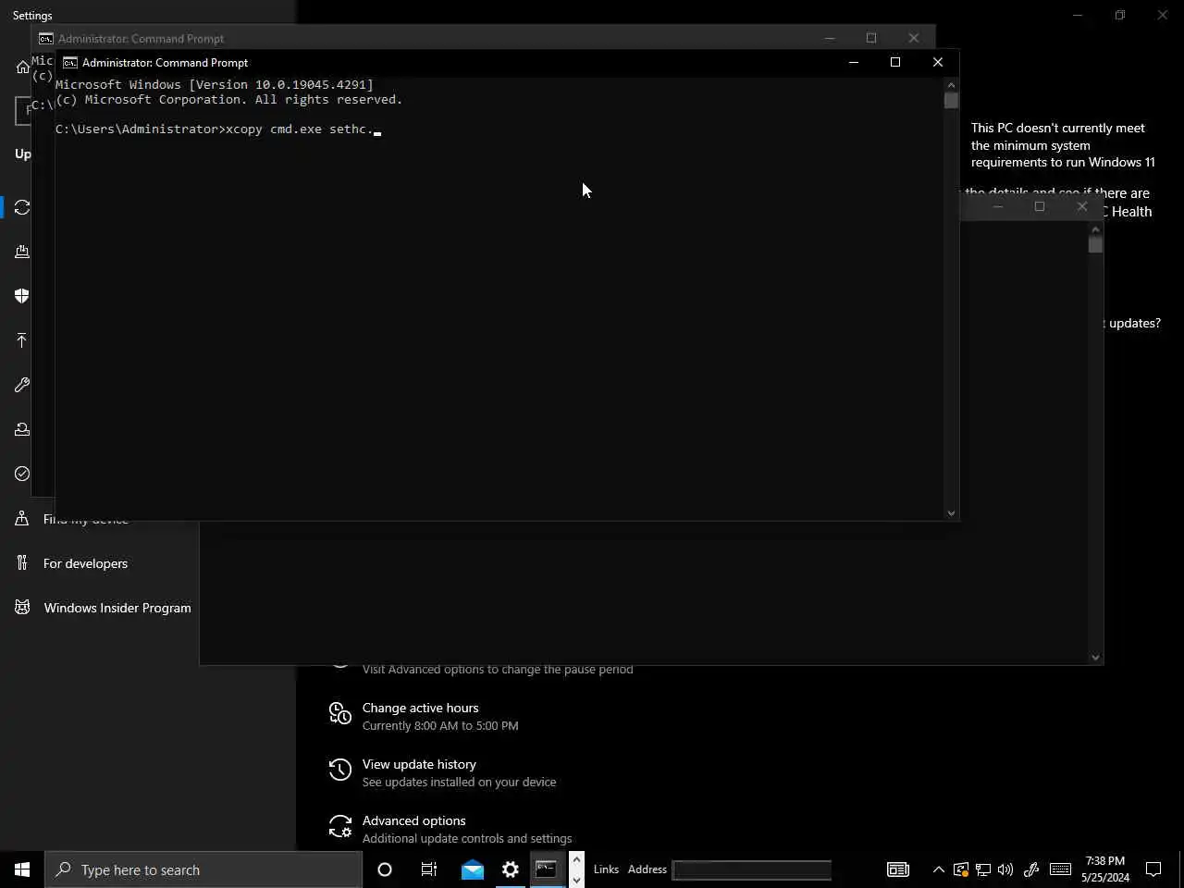Maximize the background Command Prompt window
Viewport: 1184px width, 888px height.
[x=871, y=38]
